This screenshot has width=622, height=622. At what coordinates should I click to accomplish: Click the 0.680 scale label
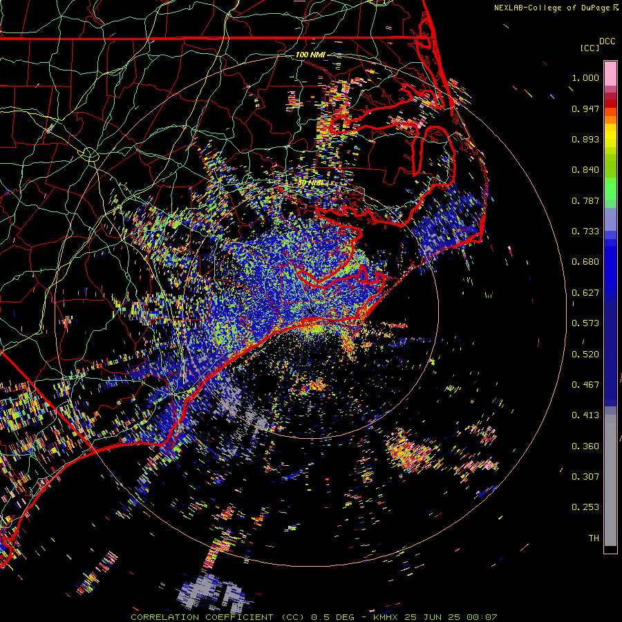tap(585, 262)
